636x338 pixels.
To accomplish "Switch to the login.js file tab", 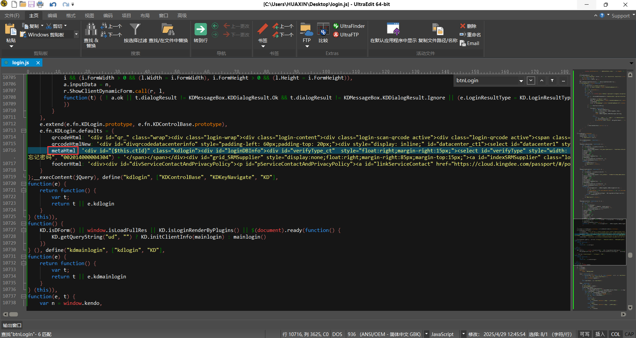I will click(x=21, y=63).
